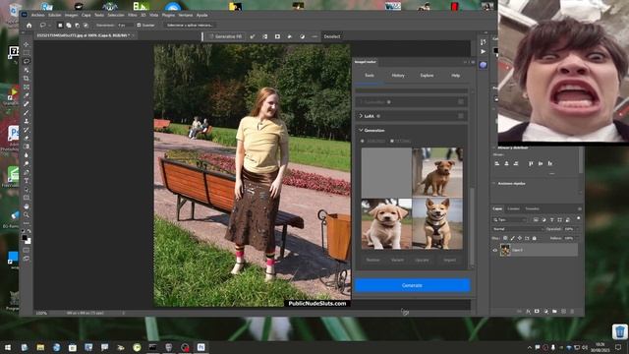Switch to the Canales tab
Image resolution: width=629 pixels, height=354 pixels.
coord(513,208)
